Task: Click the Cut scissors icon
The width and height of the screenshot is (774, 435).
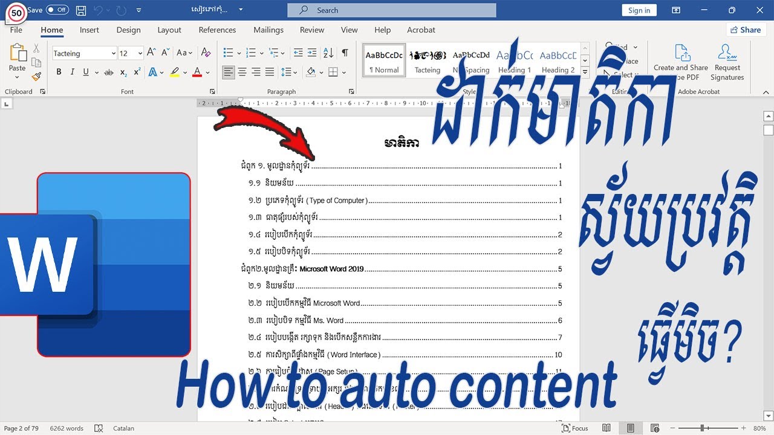Action: [36, 48]
